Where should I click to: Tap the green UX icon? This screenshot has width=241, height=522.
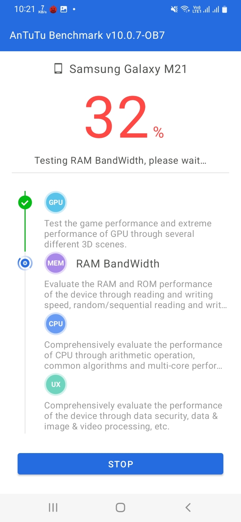point(56,385)
